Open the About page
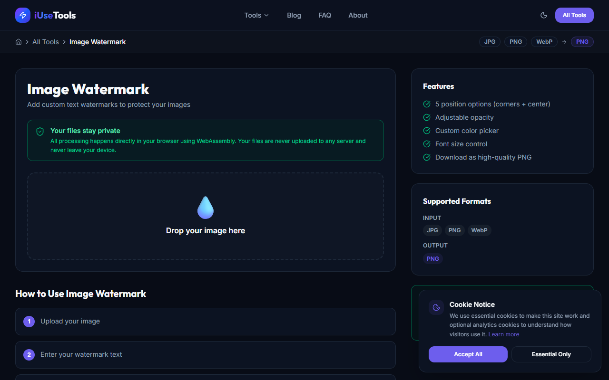Image resolution: width=609 pixels, height=380 pixels. click(358, 15)
